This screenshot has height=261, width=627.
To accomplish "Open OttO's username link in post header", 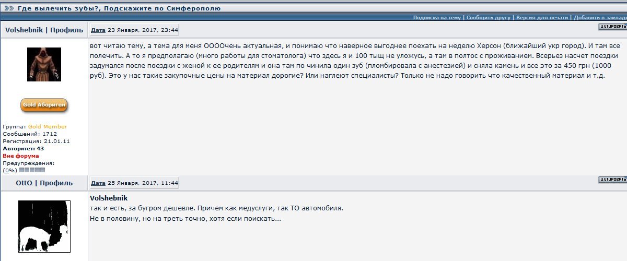I will 25,183.
